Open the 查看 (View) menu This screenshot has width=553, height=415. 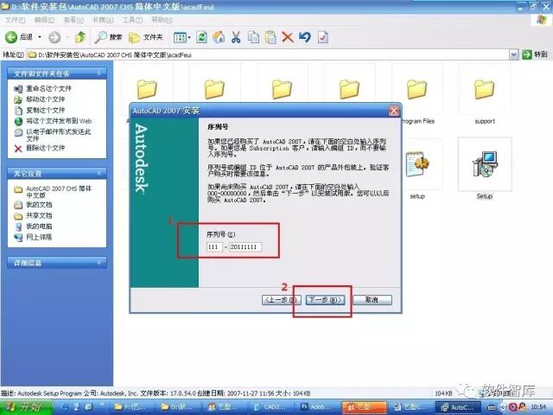[x=73, y=20]
